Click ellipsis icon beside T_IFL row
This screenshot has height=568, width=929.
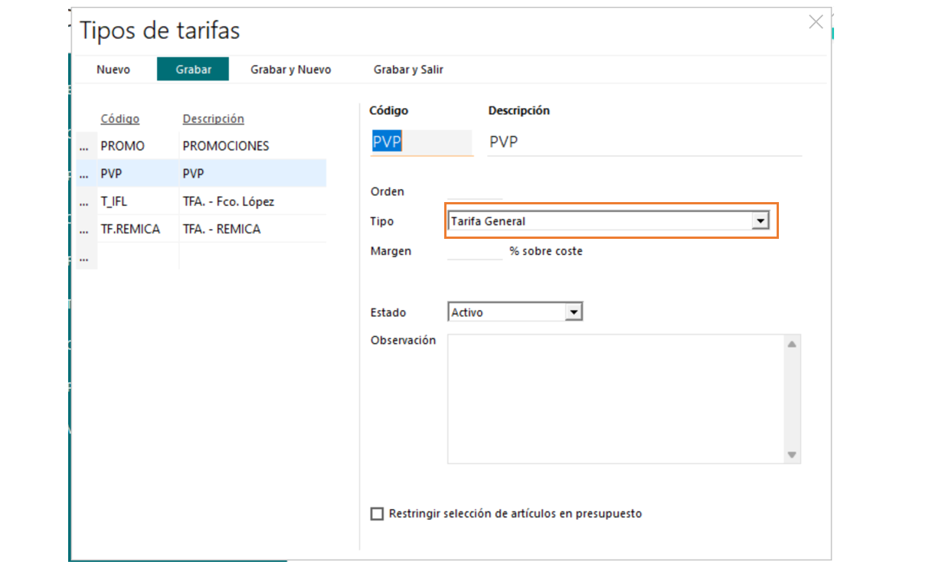pyautogui.click(x=84, y=202)
